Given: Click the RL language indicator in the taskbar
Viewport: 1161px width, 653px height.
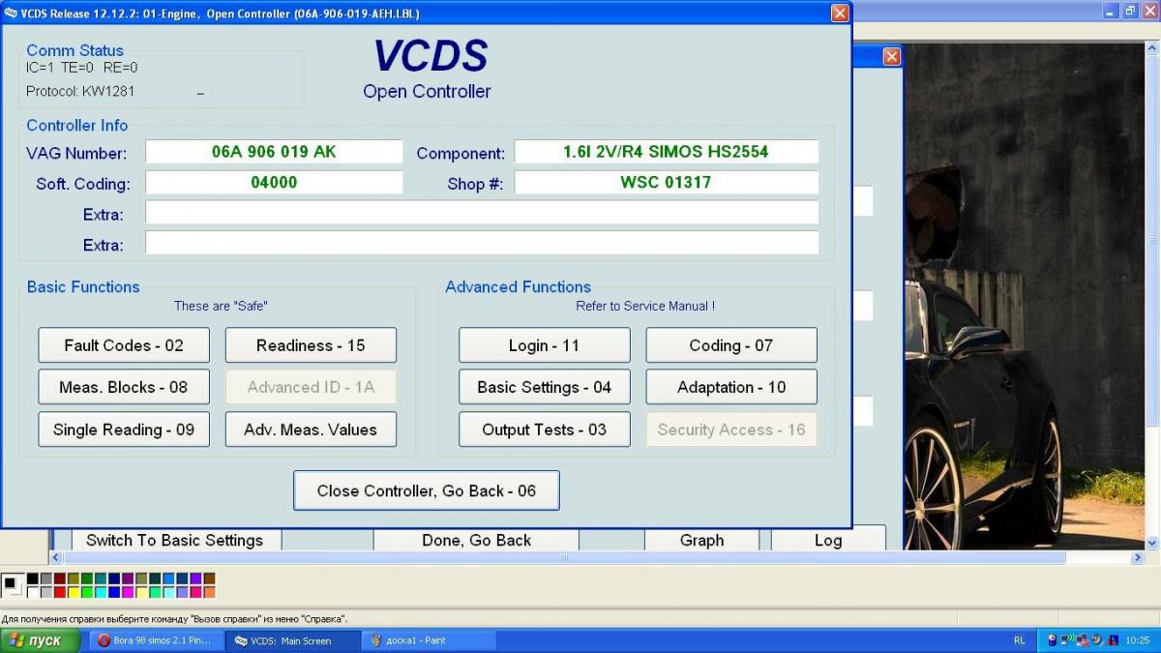Looking at the screenshot, I should pyautogui.click(x=1020, y=640).
